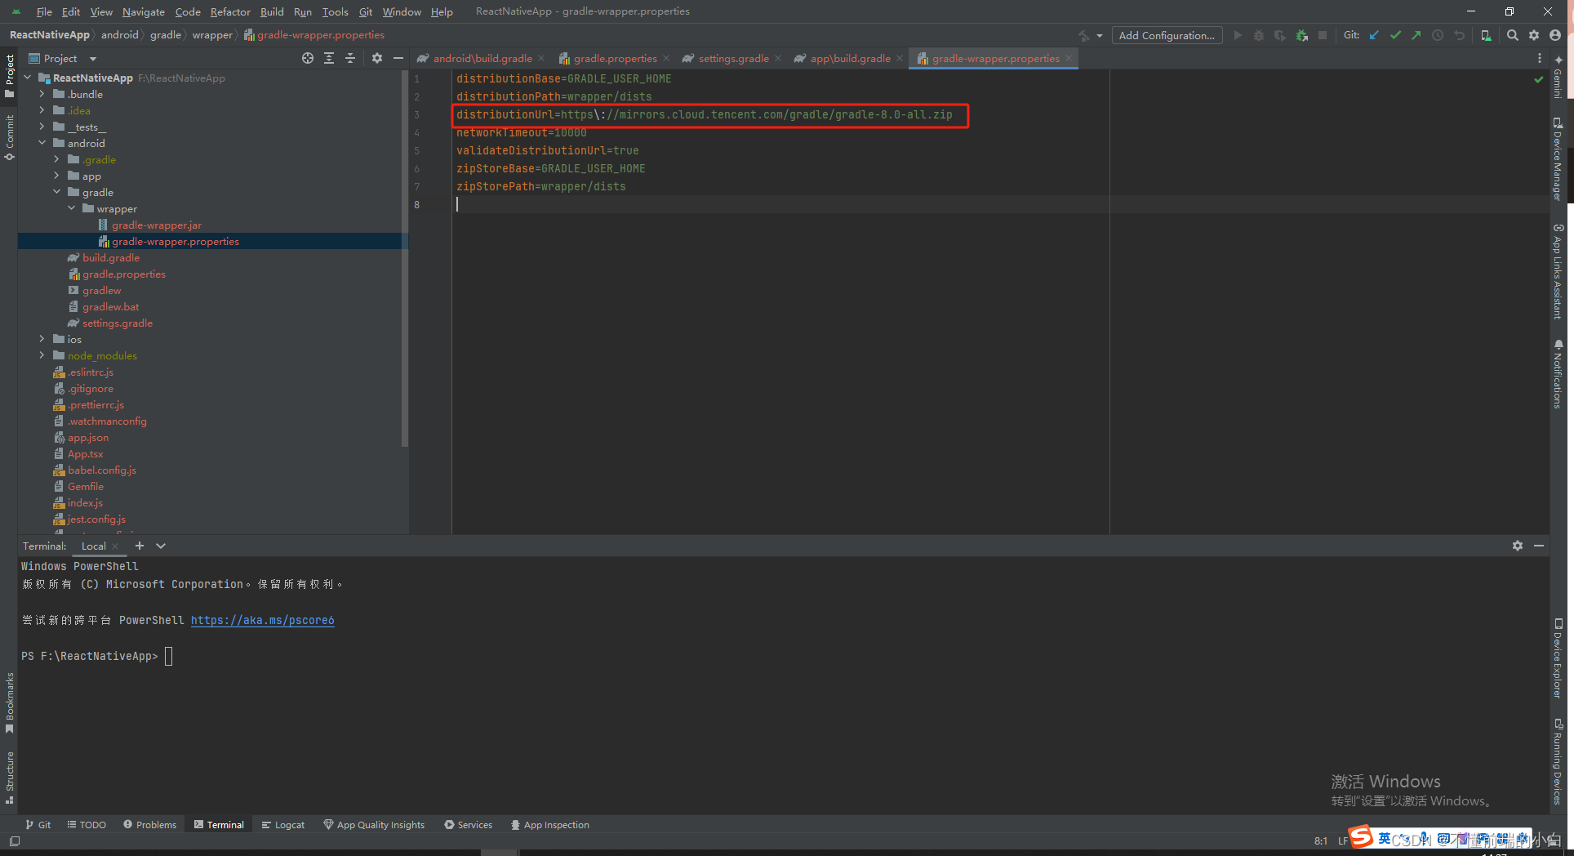Open the File menu

point(44,11)
